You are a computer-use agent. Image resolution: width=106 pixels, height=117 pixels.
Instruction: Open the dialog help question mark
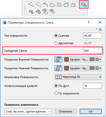click(x=89, y=22)
